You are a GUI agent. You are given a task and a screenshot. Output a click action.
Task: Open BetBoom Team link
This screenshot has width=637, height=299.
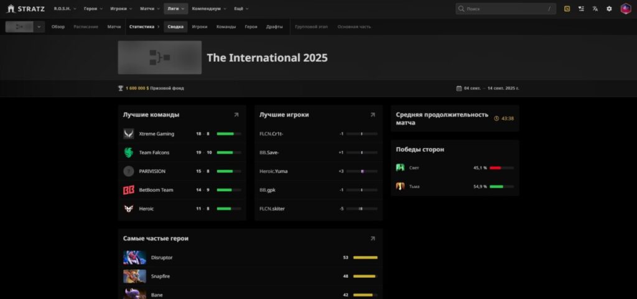click(156, 190)
